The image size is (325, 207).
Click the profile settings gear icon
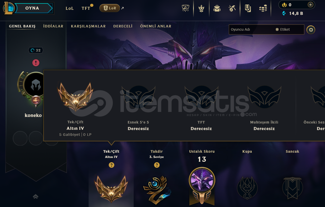[x=311, y=30]
